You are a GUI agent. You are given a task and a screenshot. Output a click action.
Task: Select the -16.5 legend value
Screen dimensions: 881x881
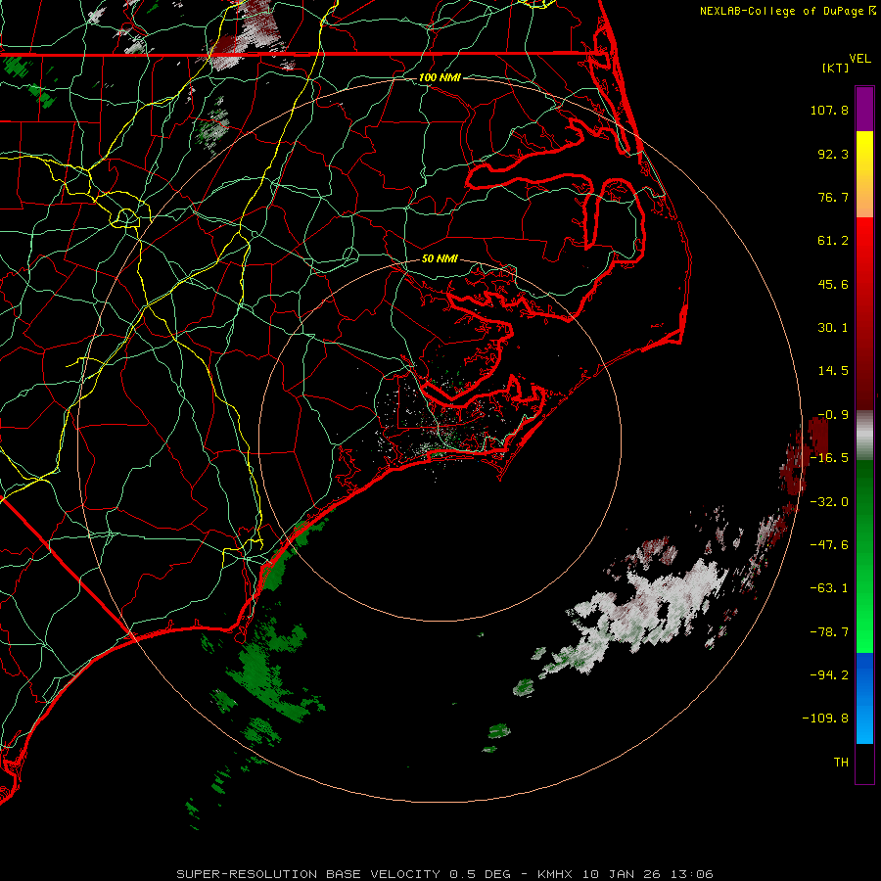click(x=829, y=458)
